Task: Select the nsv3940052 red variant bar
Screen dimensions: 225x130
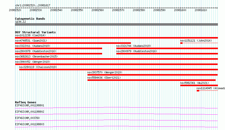Action: pyautogui.click(x=116, y=64)
